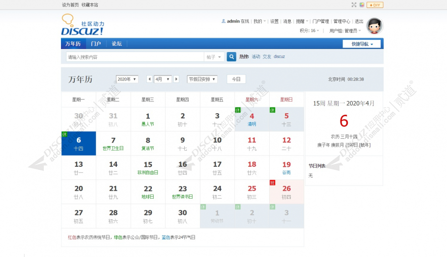The width and height of the screenshot is (447, 257).
Task: Select the 论坛 tab
Action: tap(116, 44)
